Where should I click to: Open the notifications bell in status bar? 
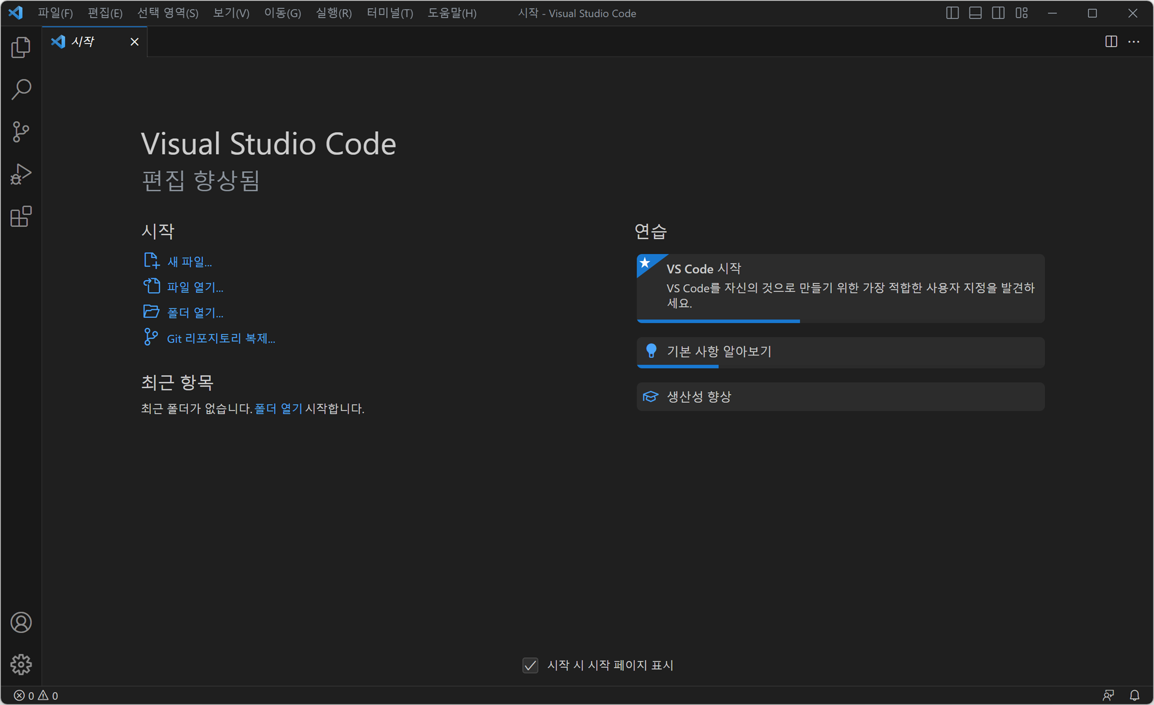coord(1134,695)
